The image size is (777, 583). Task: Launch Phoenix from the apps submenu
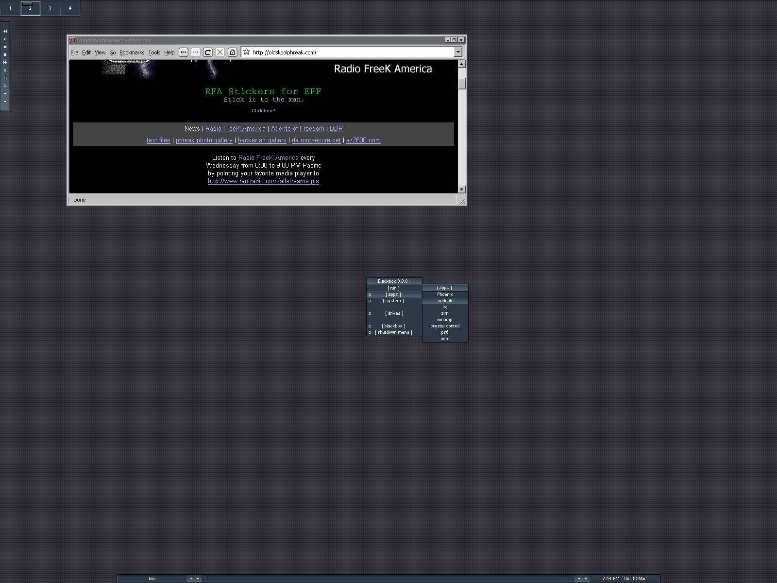click(445, 294)
